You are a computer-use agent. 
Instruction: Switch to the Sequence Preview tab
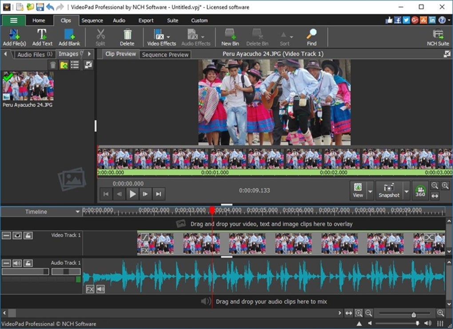165,55
